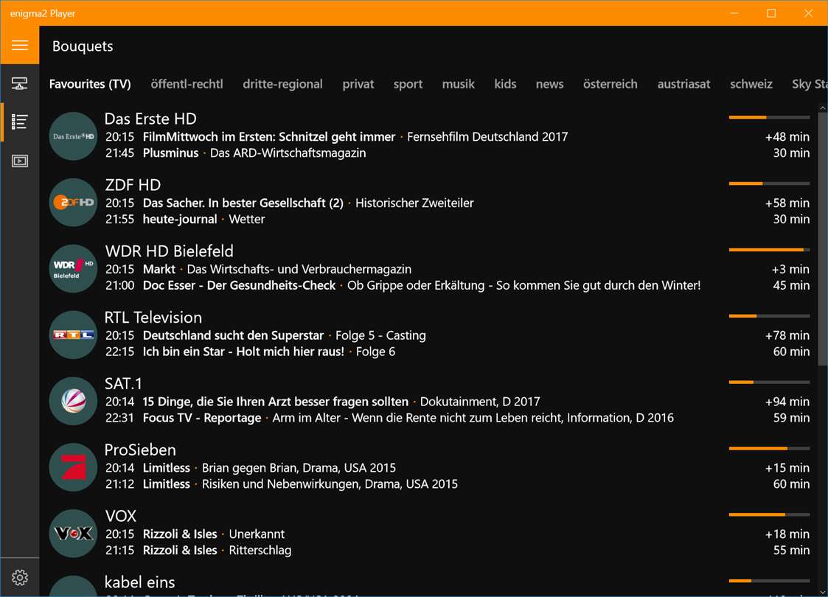The image size is (828, 597).
Task: Click '+78 min' remaining time
Action: (x=787, y=335)
